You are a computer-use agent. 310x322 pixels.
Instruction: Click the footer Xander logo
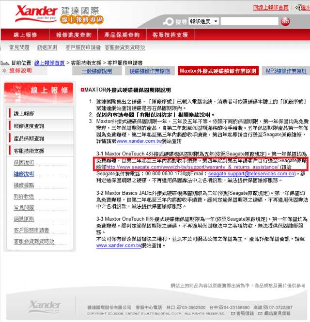click(45, 307)
